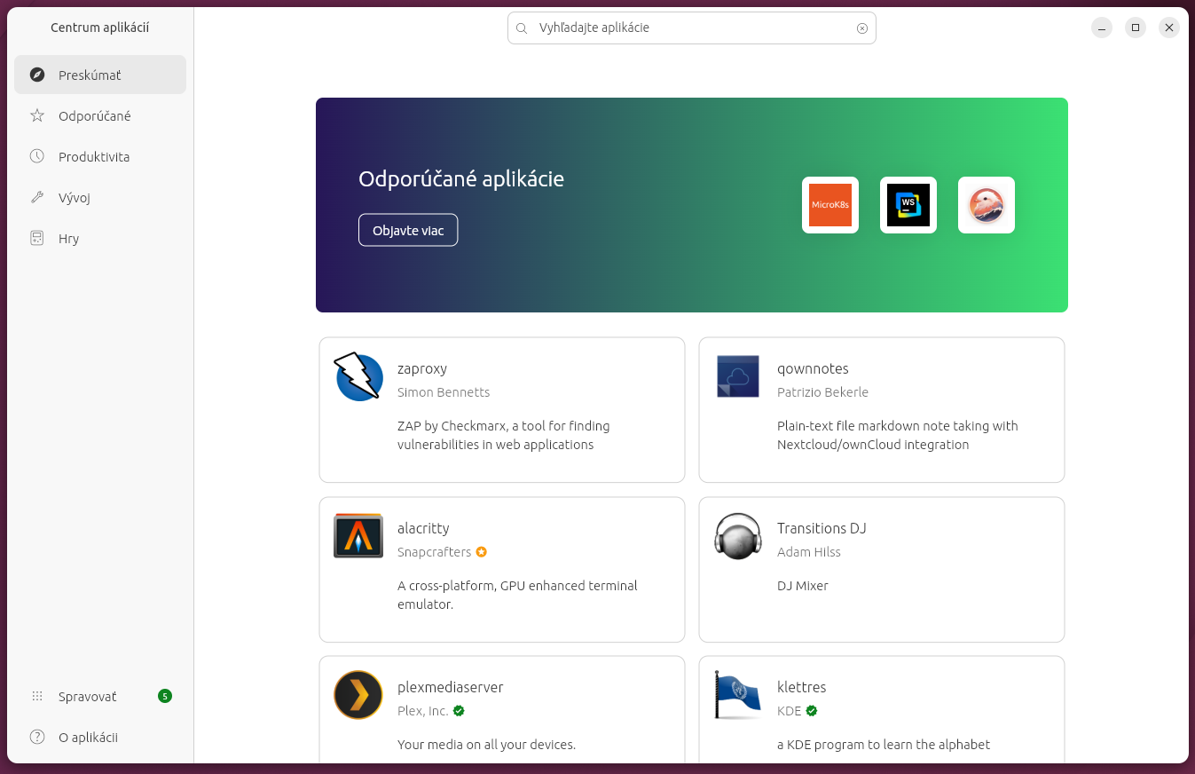Open the klettres app title

(802, 687)
